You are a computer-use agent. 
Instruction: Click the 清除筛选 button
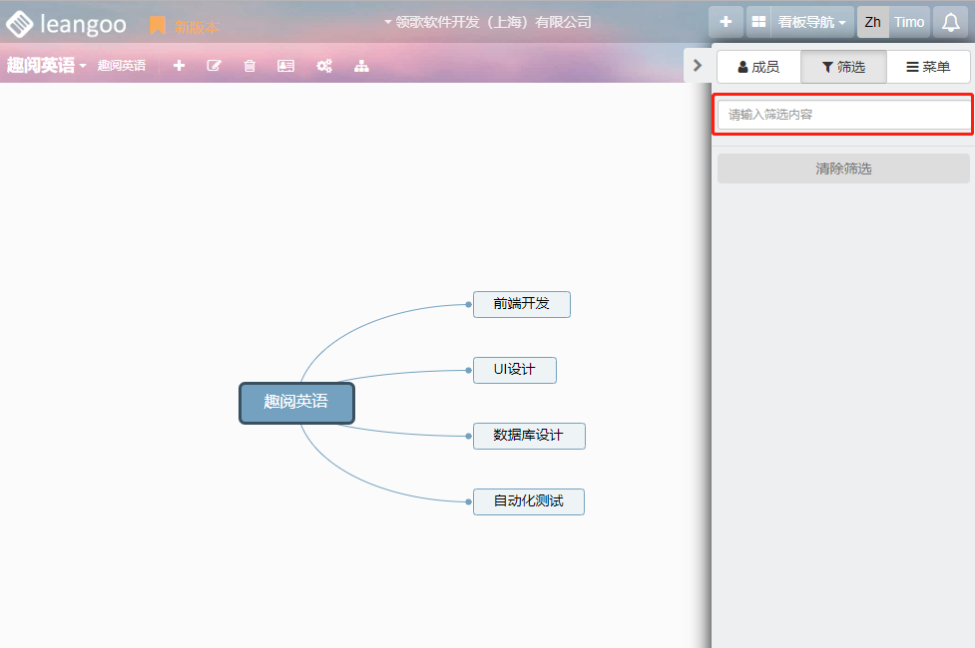(843, 168)
